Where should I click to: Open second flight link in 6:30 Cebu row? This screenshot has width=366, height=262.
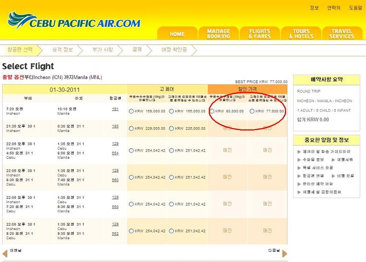(x=115, y=180)
